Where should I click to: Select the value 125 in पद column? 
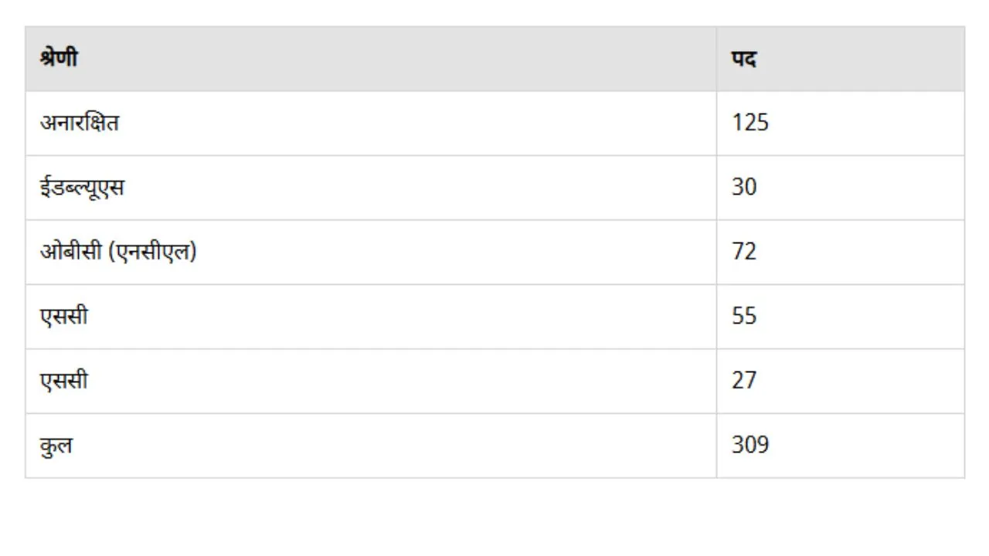point(750,123)
